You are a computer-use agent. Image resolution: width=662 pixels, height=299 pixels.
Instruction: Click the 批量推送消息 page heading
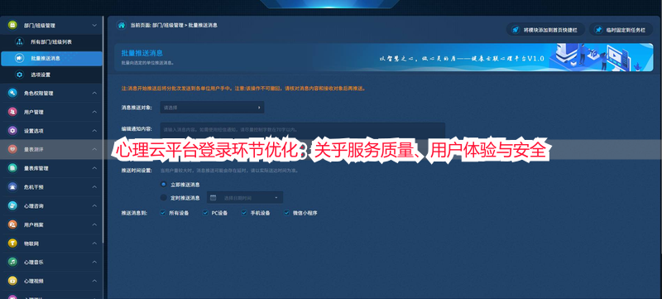[142, 53]
